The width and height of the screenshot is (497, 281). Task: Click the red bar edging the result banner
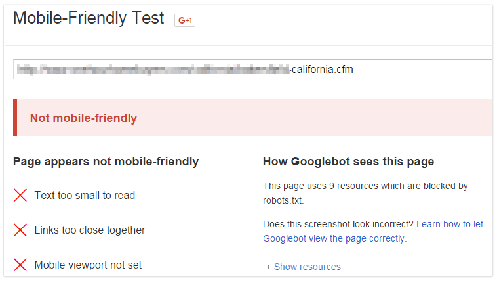pyautogui.click(x=15, y=118)
